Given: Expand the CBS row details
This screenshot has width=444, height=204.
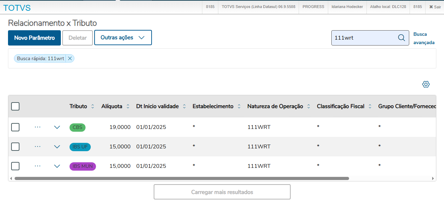Looking at the screenshot, I should click(x=57, y=127).
